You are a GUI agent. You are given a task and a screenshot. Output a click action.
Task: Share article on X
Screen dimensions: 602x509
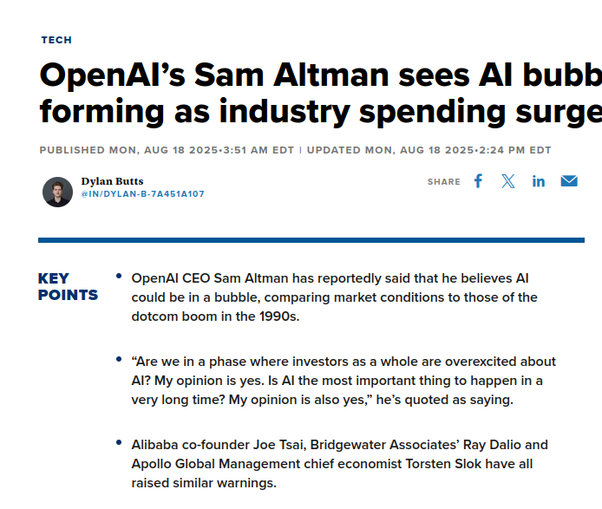click(508, 181)
